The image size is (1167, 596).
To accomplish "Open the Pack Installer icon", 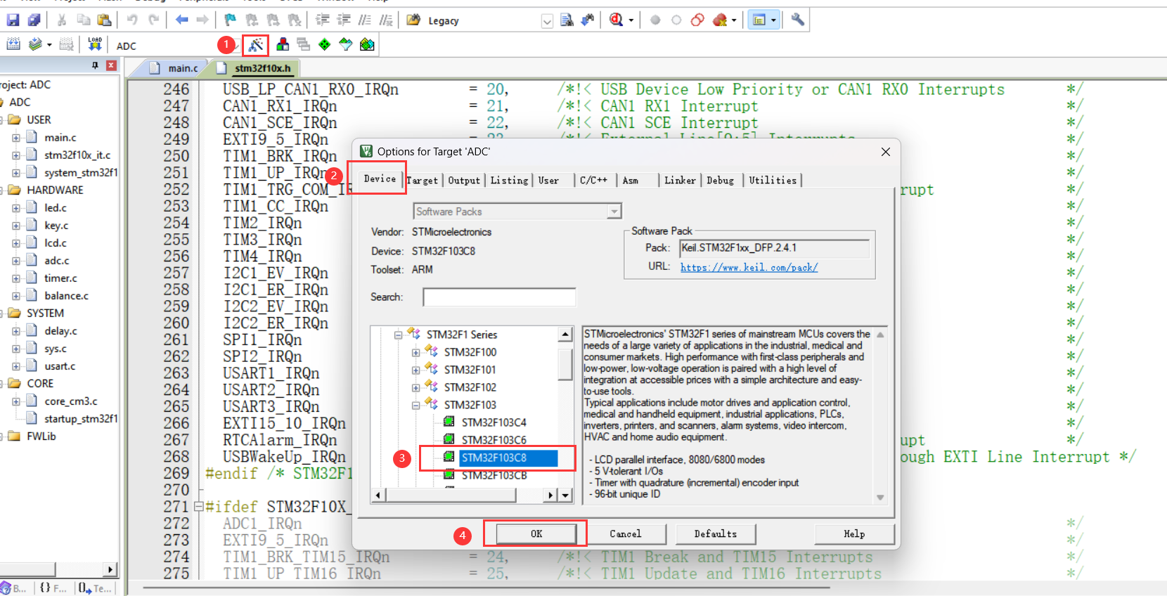I will [x=367, y=44].
